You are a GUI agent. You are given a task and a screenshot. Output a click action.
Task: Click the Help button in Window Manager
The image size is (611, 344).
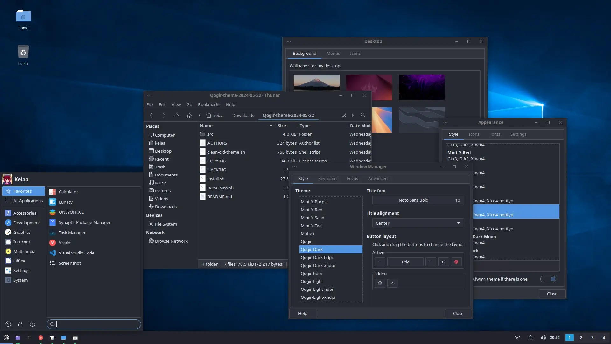[x=303, y=313]
